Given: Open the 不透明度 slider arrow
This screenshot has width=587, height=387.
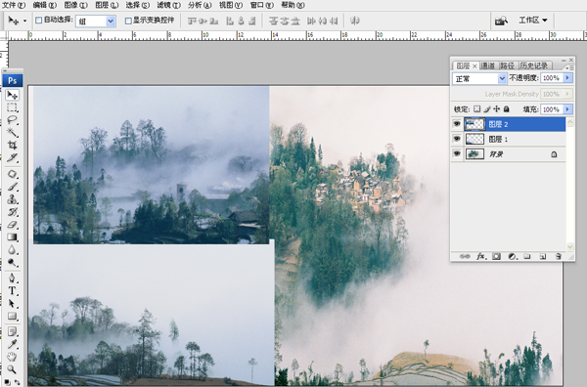Looking at the screenshot, I should tap(567, 78).
